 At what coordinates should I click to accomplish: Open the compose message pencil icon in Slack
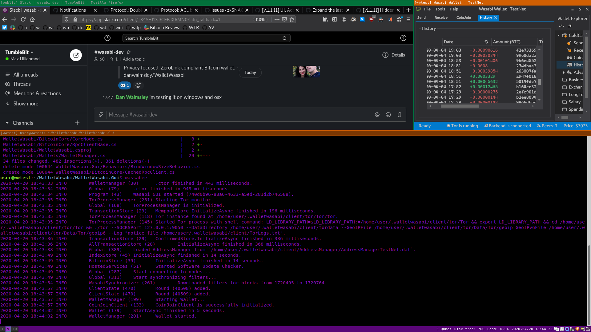(x=76, y=55)
